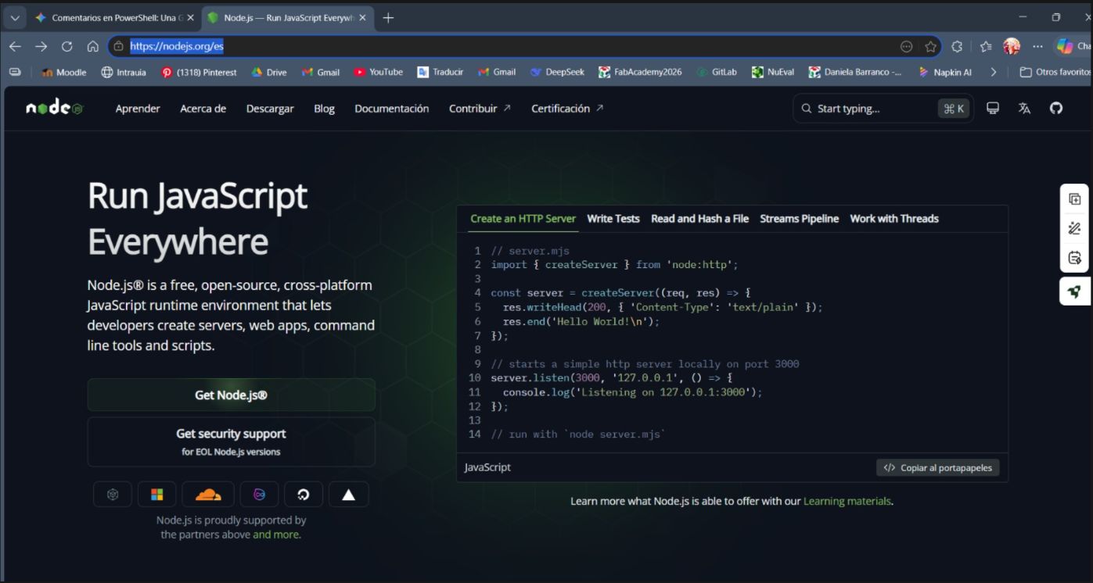Open the FabAcademy2026 bookmark

click(x=640, y=72)
